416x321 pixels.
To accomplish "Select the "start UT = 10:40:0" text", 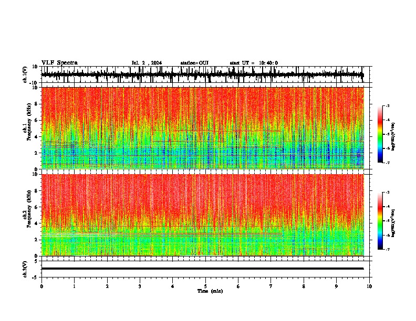I will (x=254, y=63).
